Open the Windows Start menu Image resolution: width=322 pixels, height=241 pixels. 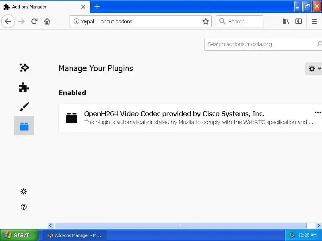point(19,235)
